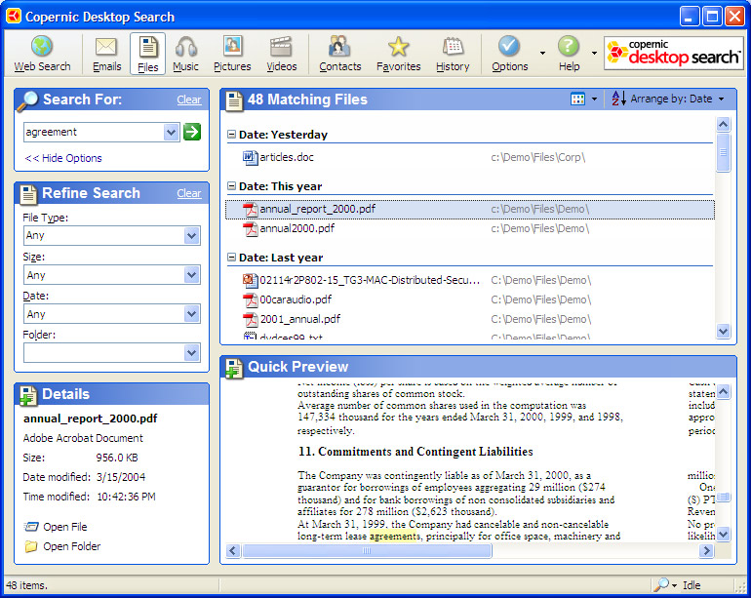Select the 02114r2P802-15_TG3-MAC file name
Screen dimensions: 751x598
pos(370,280)
